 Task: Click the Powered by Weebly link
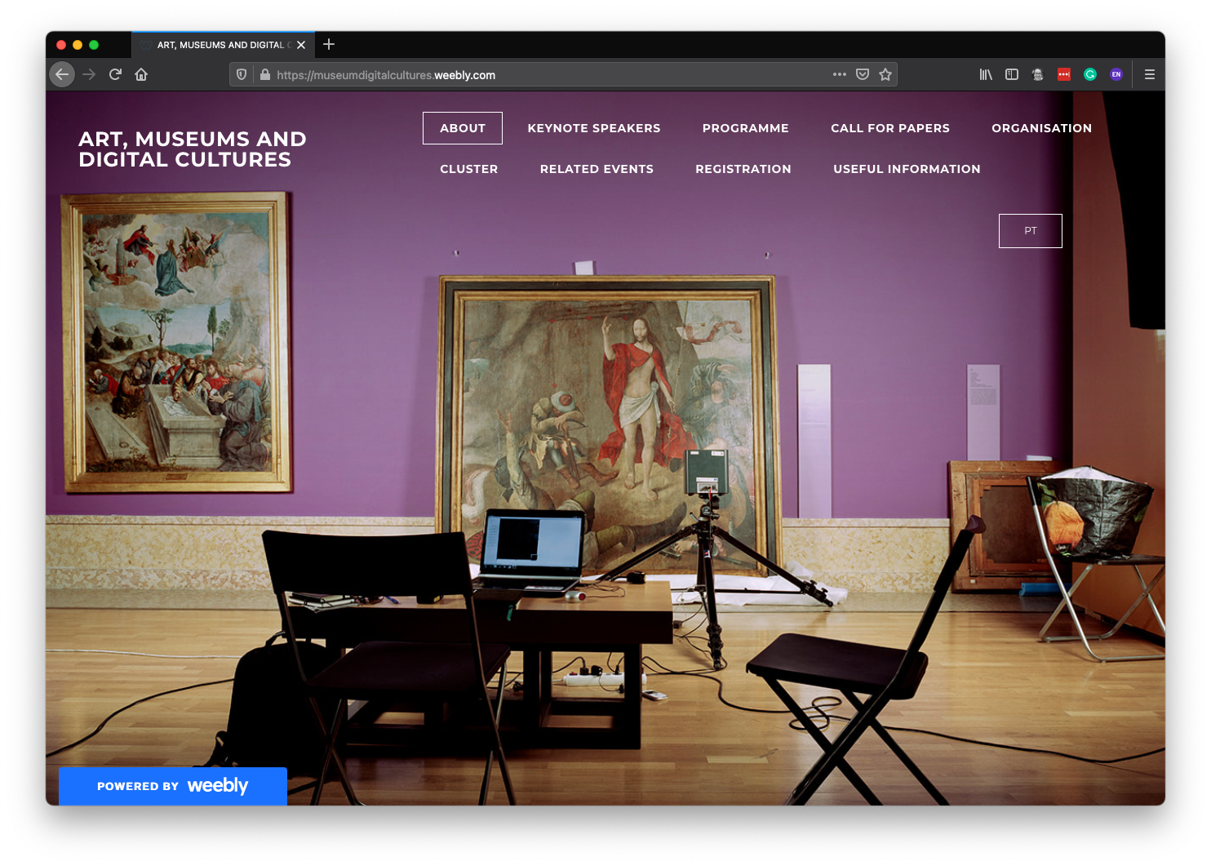coord(172,786)
